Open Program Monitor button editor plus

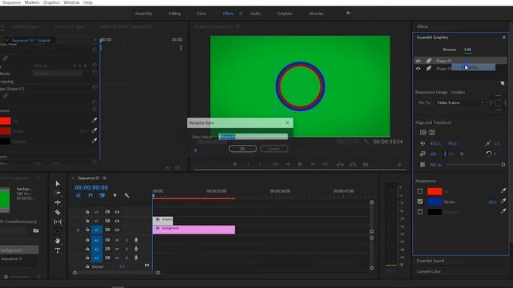[x=399, y=165]
